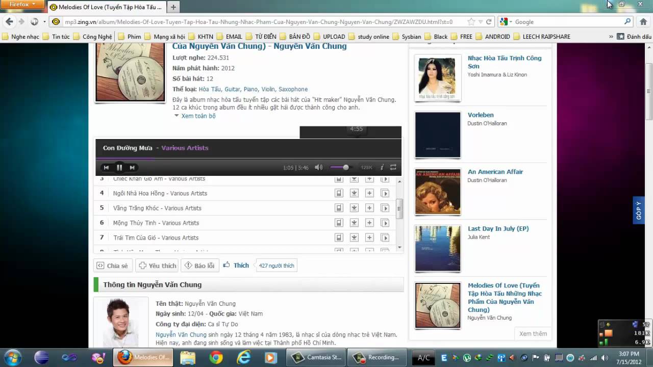Set ringtone for Vầng Trăng Khóc

click(x=339, y=208)
